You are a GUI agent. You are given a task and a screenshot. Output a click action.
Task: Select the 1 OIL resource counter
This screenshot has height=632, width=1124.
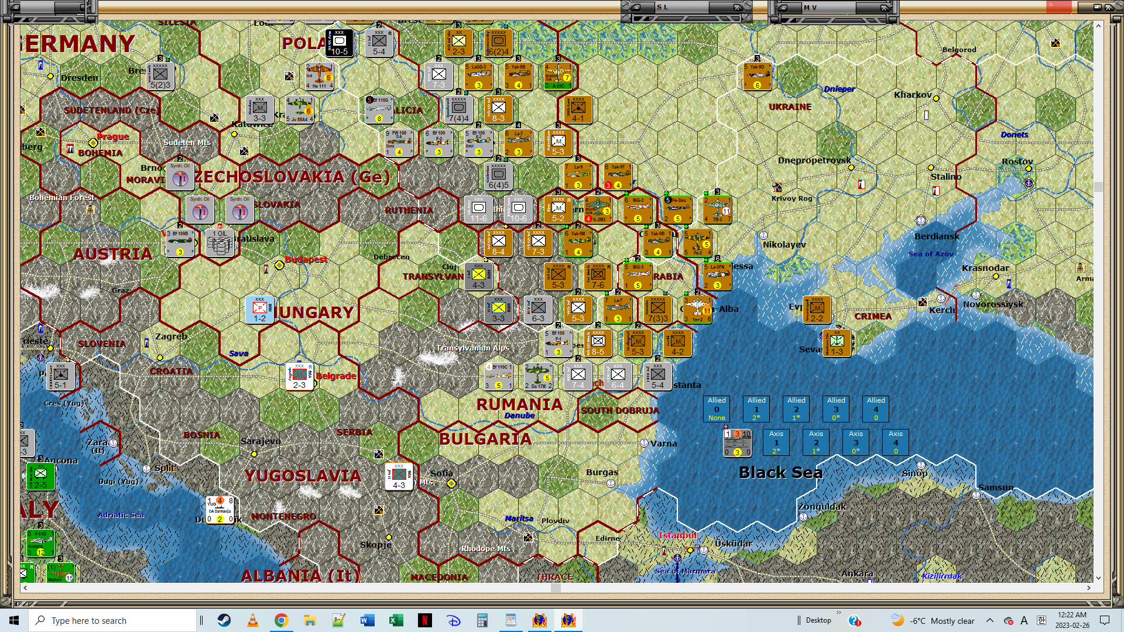(x=220, y=243)
